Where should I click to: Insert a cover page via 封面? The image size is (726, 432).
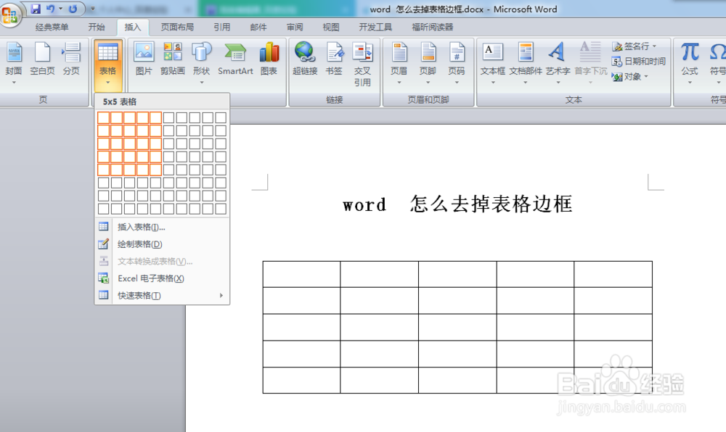(x=15, y=58)
